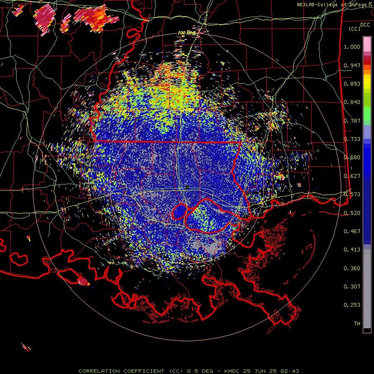Click the small round lake outlined in red
Viewport: 374px width, 374px height.
click(180, 212)
